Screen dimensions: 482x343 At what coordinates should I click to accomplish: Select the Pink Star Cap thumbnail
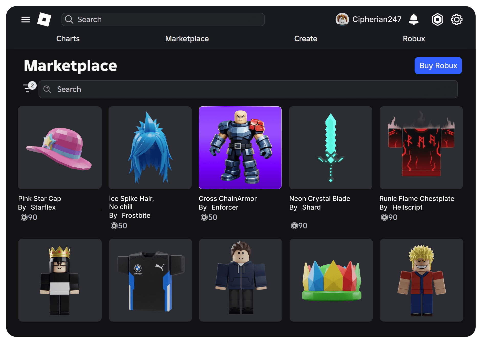pos(60,148)
